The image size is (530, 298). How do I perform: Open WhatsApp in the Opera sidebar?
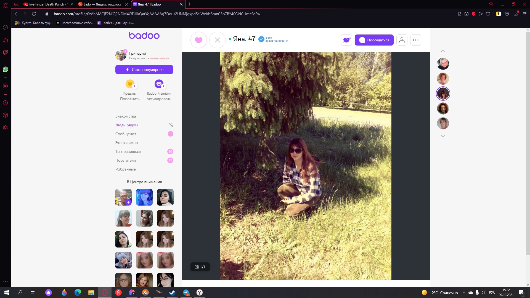click(x=5, y=69)
